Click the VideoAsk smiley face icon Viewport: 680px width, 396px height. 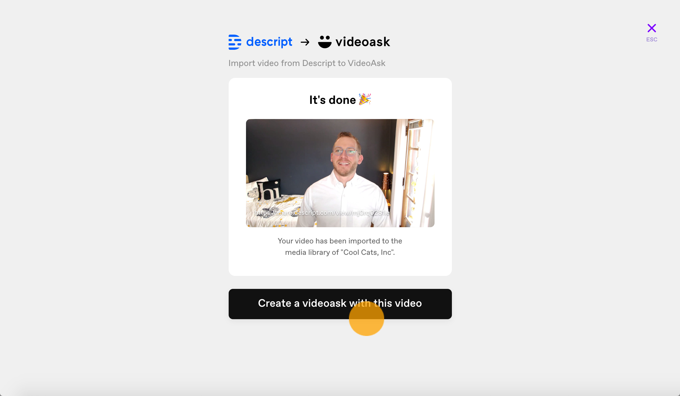[325, 42]
